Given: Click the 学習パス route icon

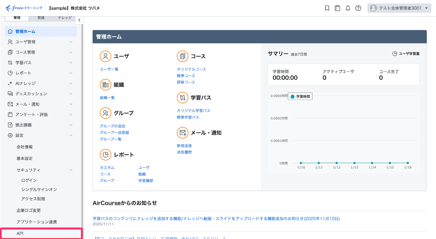Looking at the screenshot, I should tap(183, 98).
